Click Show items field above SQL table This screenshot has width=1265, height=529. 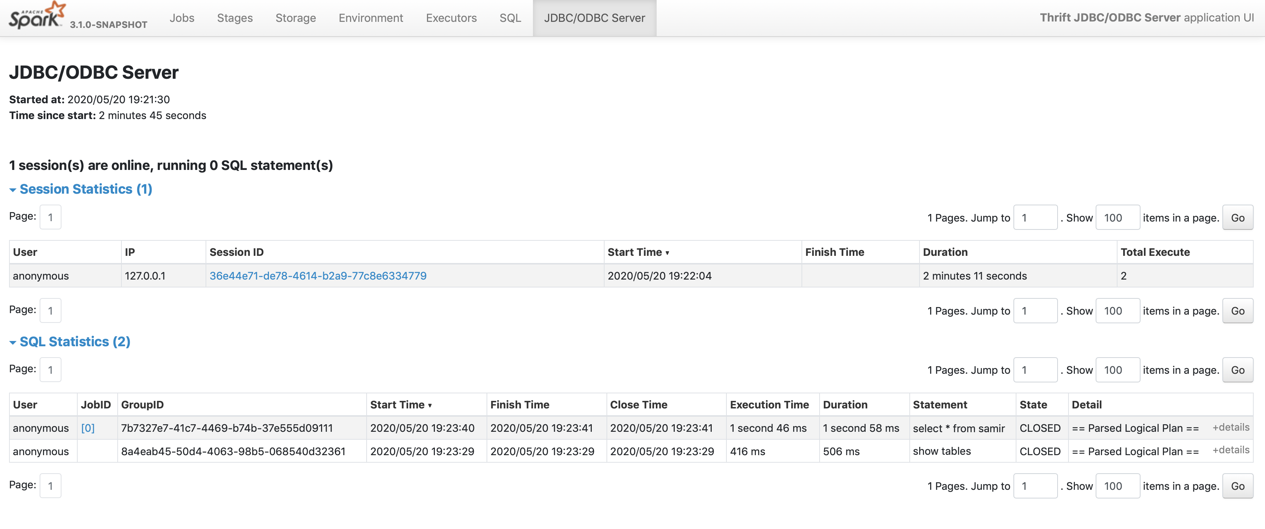click(1117, 370)
